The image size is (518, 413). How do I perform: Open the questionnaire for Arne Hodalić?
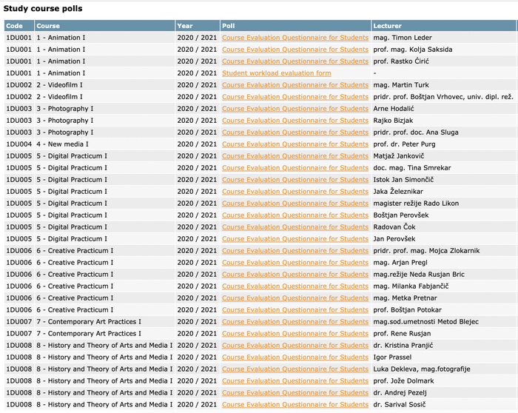295,109
